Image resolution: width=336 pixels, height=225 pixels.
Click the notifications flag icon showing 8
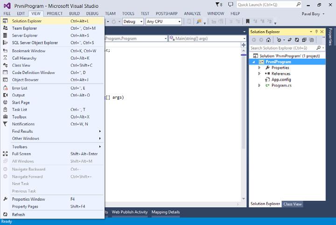tap(219, 5)
